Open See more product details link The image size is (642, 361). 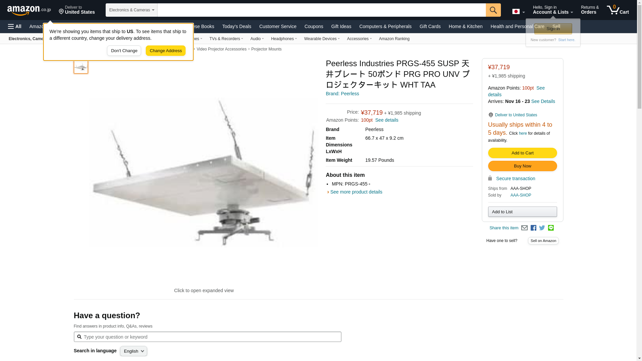(x=356, y=192)
